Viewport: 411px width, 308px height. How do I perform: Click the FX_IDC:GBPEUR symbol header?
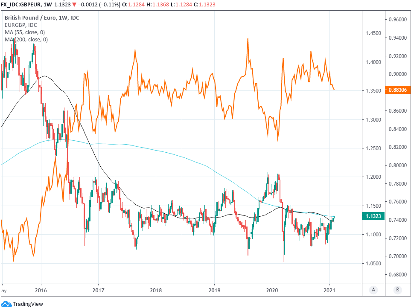pos(21,4)
